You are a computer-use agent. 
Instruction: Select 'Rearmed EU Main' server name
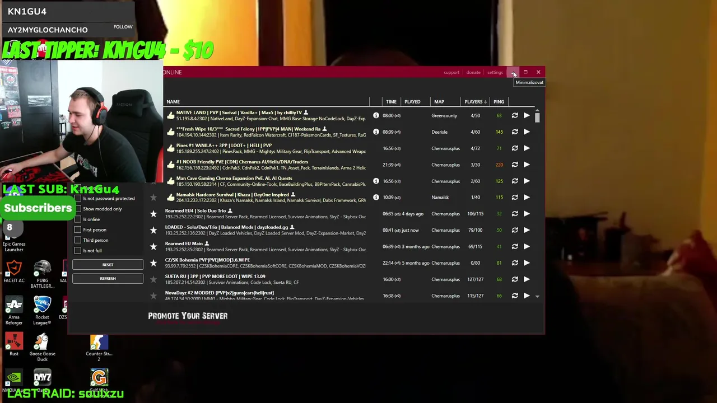pos(184,243)
